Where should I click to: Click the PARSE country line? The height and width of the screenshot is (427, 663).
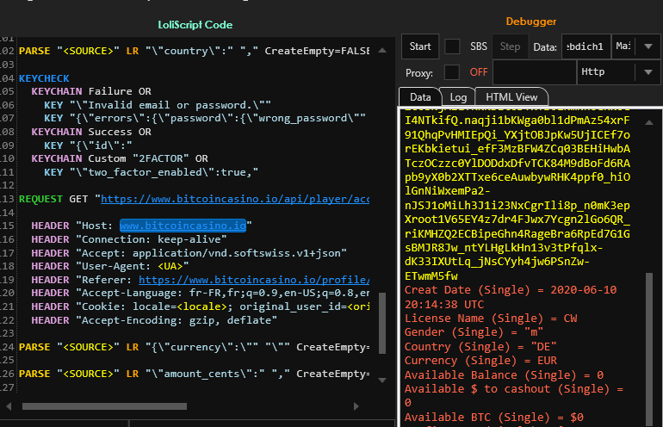tap(194, 51)
